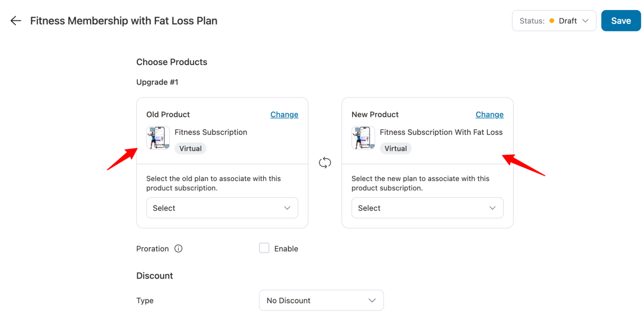The height and width of the screenshot is (319, 642).
Task: Enable the Proration checkbox
Action: 264,248
